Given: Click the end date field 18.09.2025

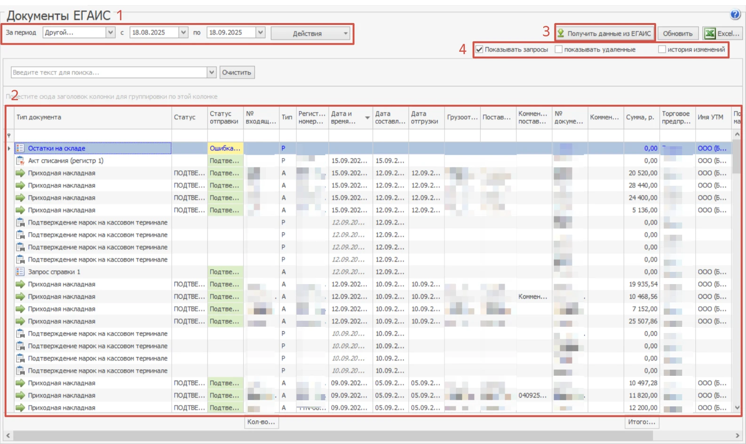Looking at the screenshot, I should pos(231,32).
